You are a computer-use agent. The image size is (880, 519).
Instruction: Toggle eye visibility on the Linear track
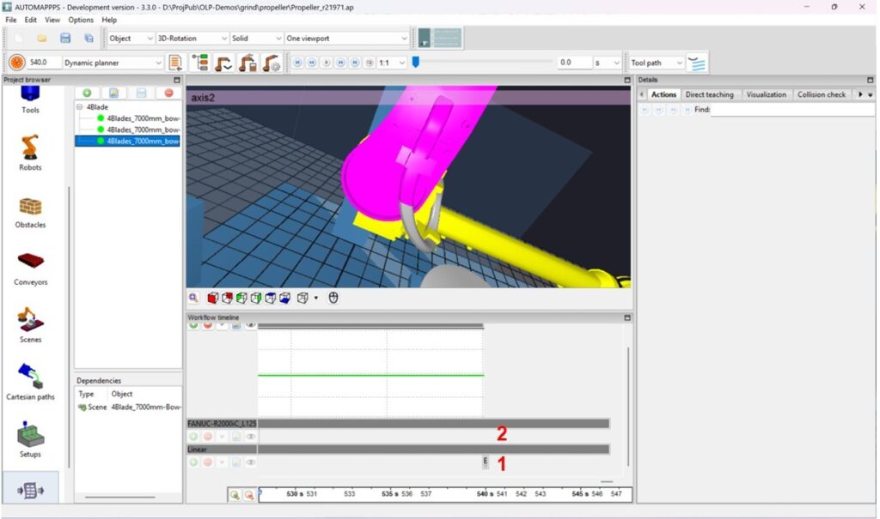pos(250,462)
